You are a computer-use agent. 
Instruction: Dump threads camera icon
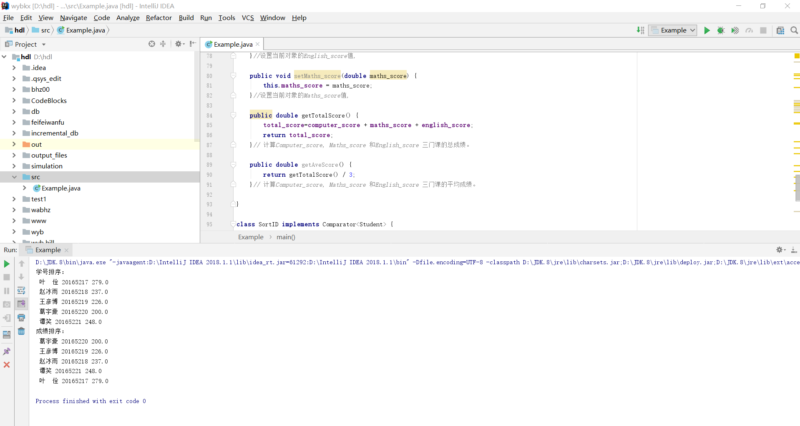click(x=7, y=304)
